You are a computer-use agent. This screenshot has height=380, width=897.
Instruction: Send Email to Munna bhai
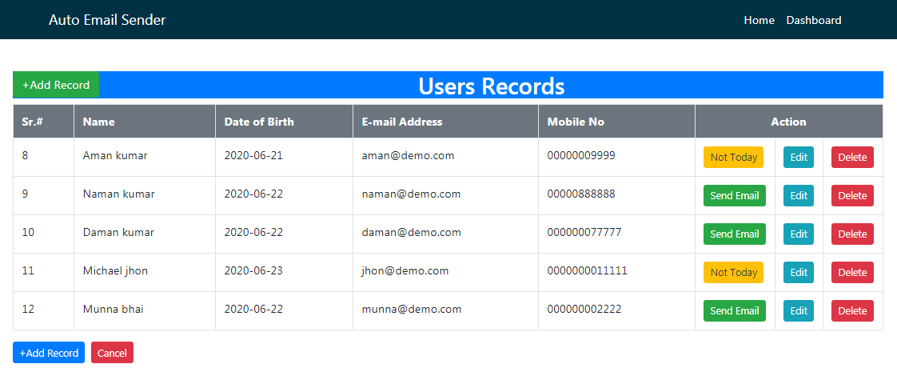coord(735,310)
